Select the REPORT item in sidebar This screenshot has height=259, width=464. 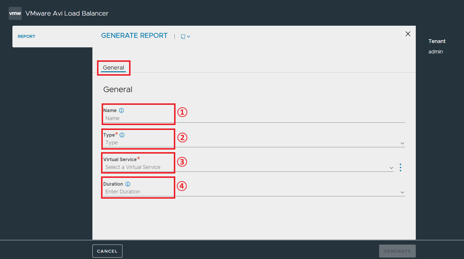coord(27,36)
